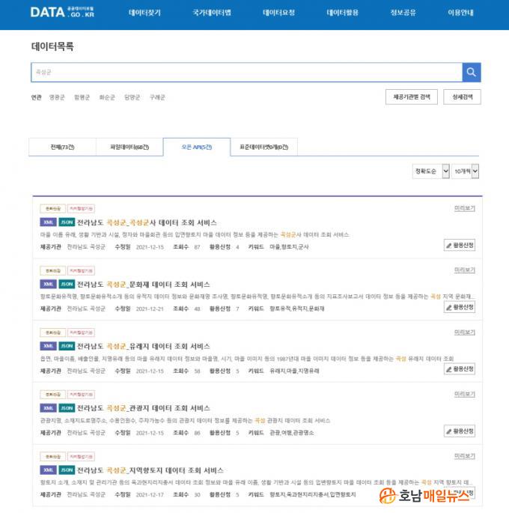Click the search input field containing 곡성군
The height and width of the screenshot is (513, 509).
(246, 72)
